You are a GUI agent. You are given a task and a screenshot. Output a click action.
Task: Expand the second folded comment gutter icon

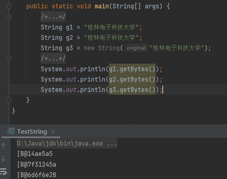(9, 59)
